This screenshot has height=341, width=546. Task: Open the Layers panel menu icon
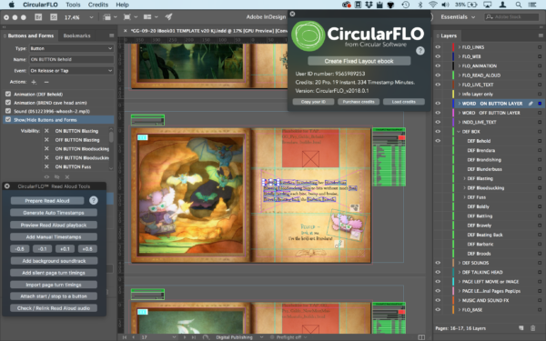[541, 35]
